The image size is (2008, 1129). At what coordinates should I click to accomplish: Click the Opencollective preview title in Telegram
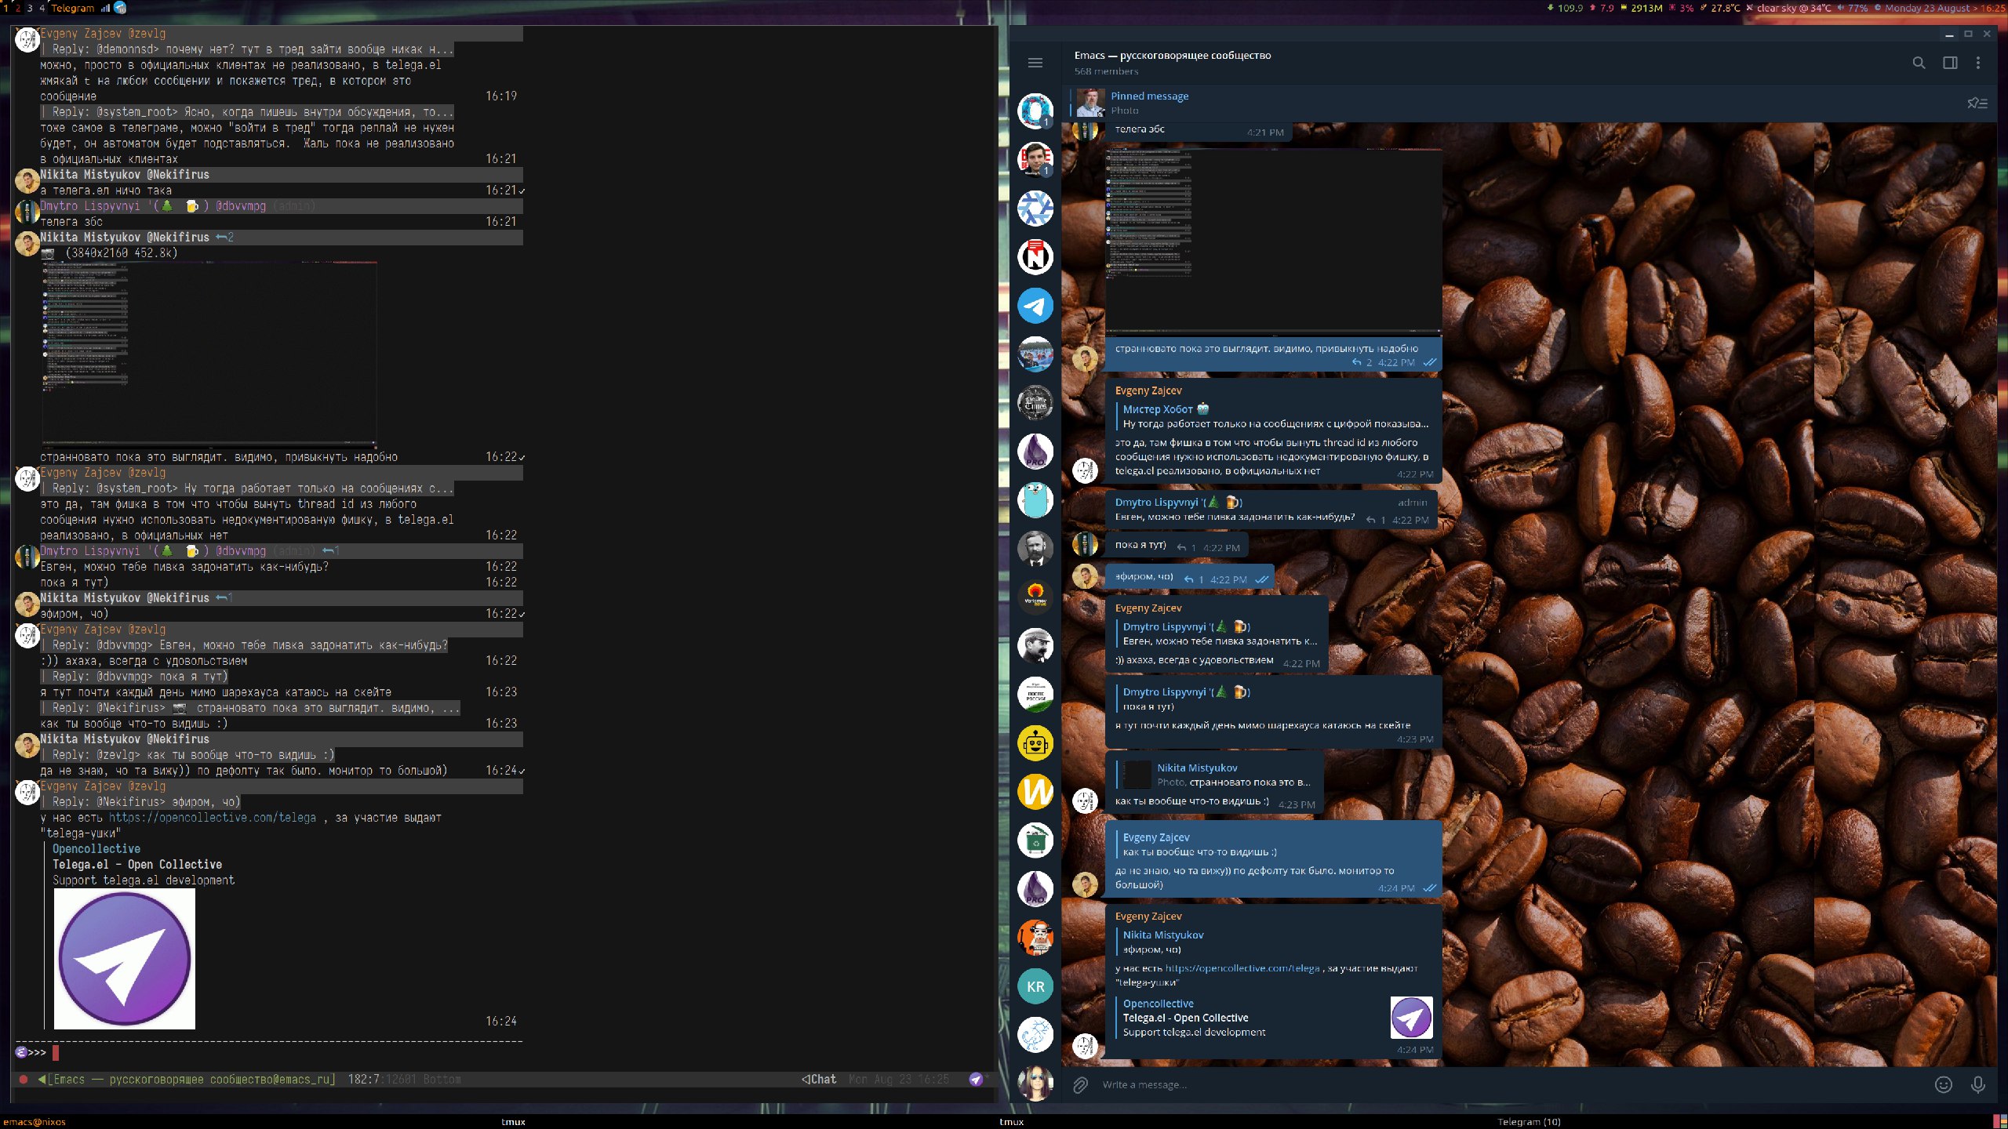click(1159, 1004)
